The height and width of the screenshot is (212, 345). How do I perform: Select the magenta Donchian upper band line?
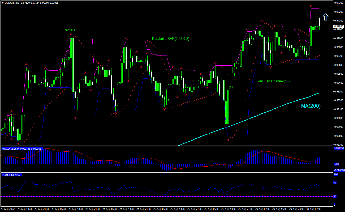(x=135, y=40)
